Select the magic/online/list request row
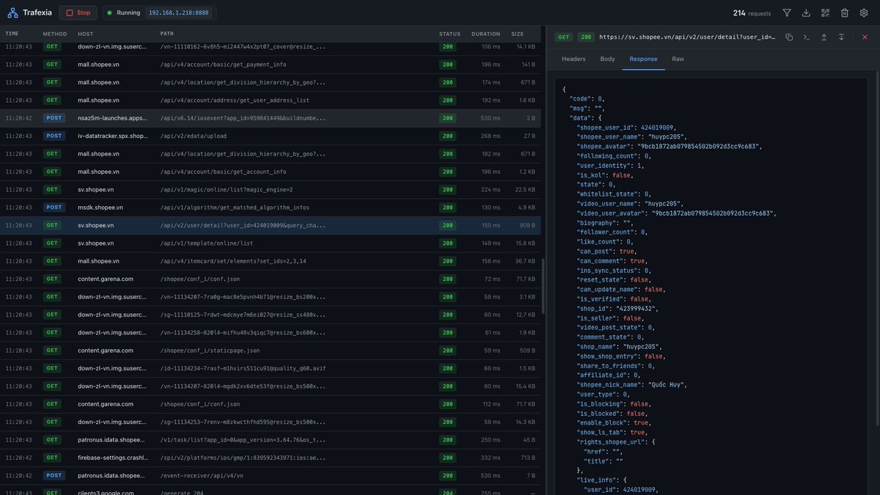 click(x=271, y=189)
